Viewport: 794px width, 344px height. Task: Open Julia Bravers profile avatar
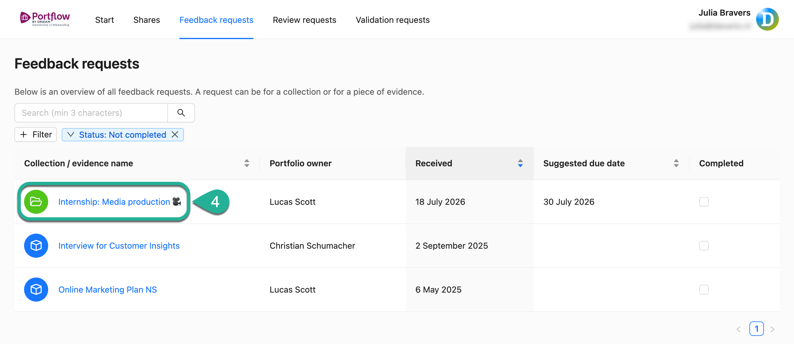tap(767, 20)
